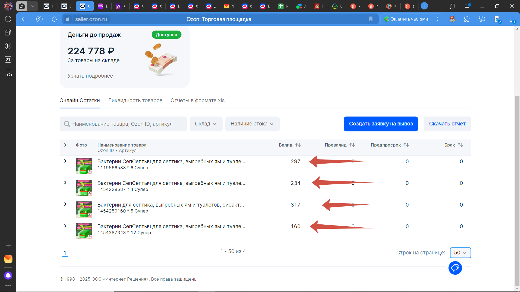
Task: Open the Наличие стока filter dropdown
Action: coord(252,124)
